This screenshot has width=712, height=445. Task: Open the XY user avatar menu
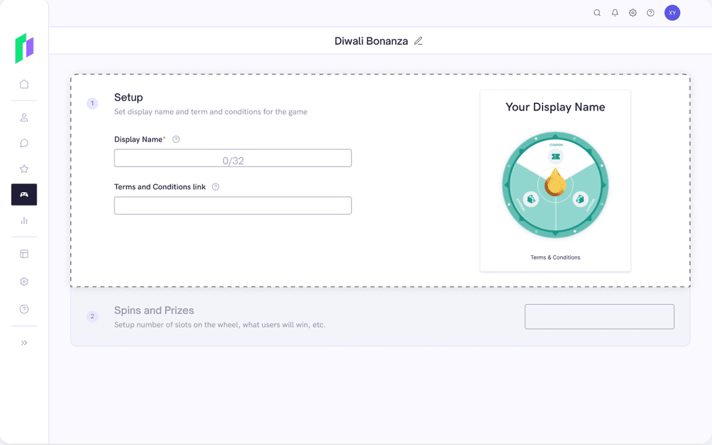pos(672,13)
